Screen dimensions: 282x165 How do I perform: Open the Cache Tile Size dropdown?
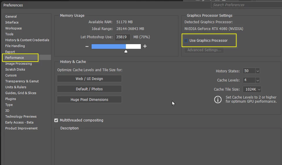(252, 89)
